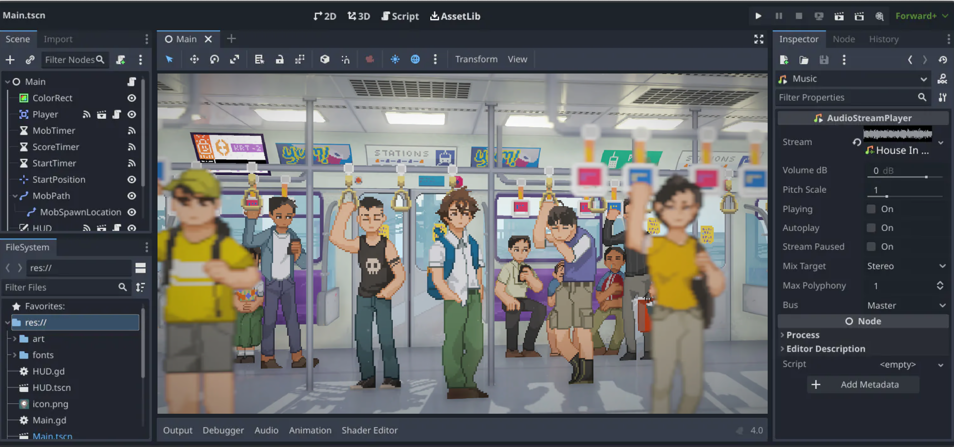Image resolution: width=954 pixels, height=447 pixels.
Task: Click the Play project button
Action: [758, 16]
